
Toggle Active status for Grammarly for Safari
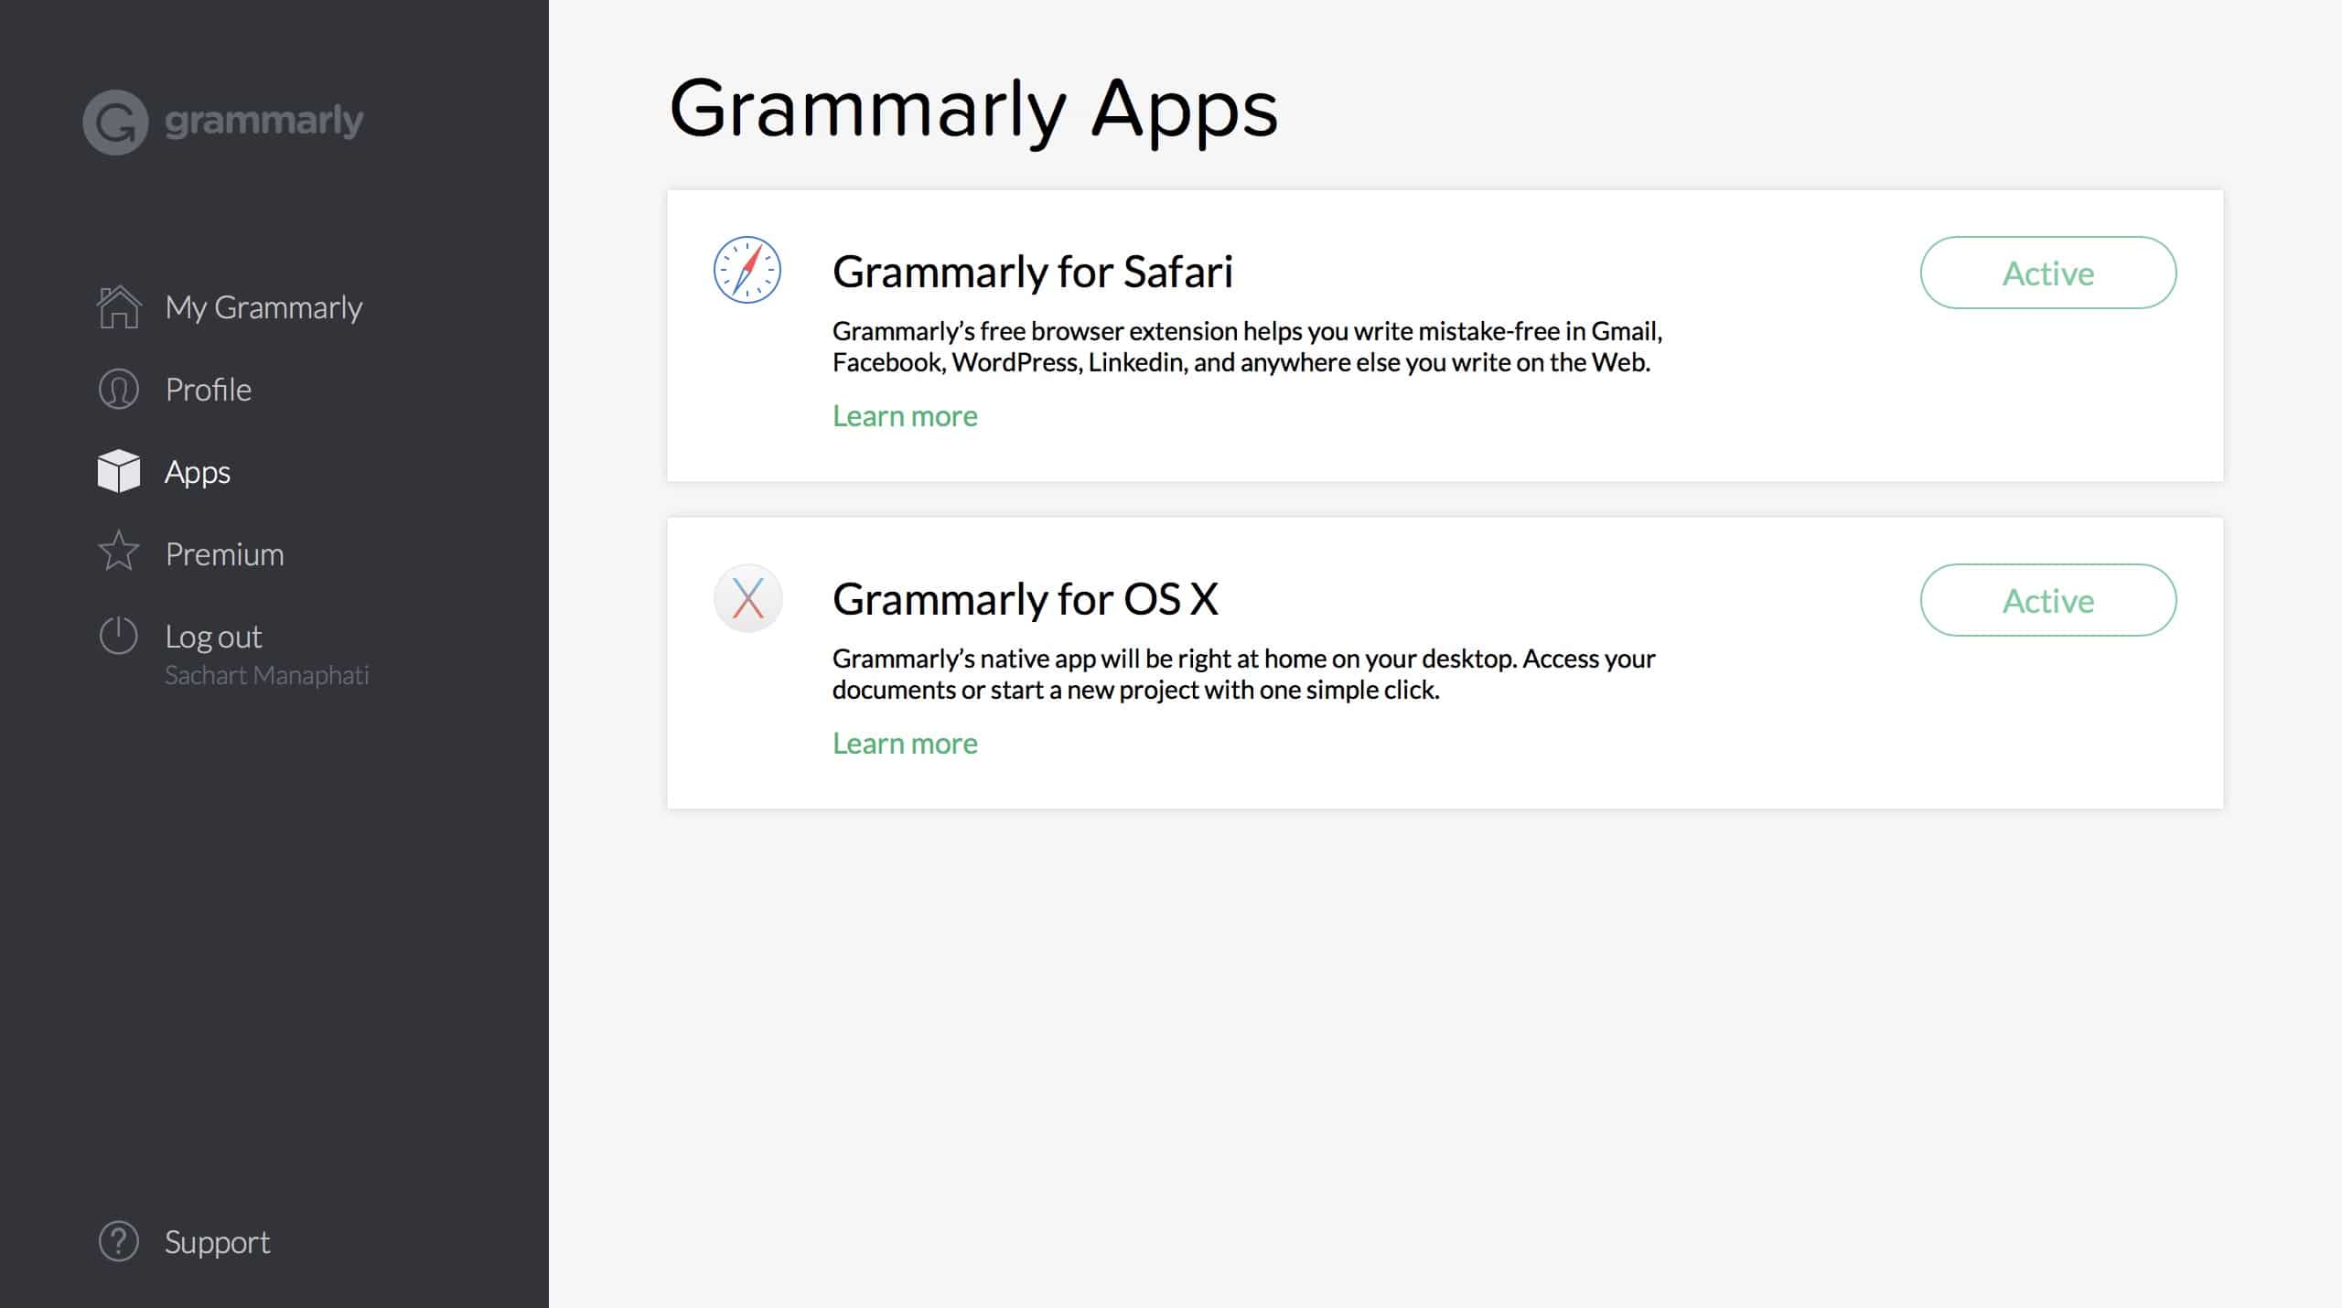click(2048, 273)
